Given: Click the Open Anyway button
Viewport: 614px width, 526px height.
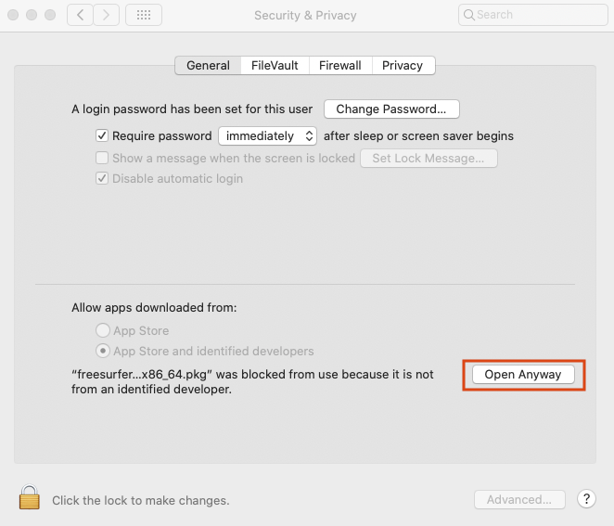Looking at the screenshot, I should pos(523,375).
